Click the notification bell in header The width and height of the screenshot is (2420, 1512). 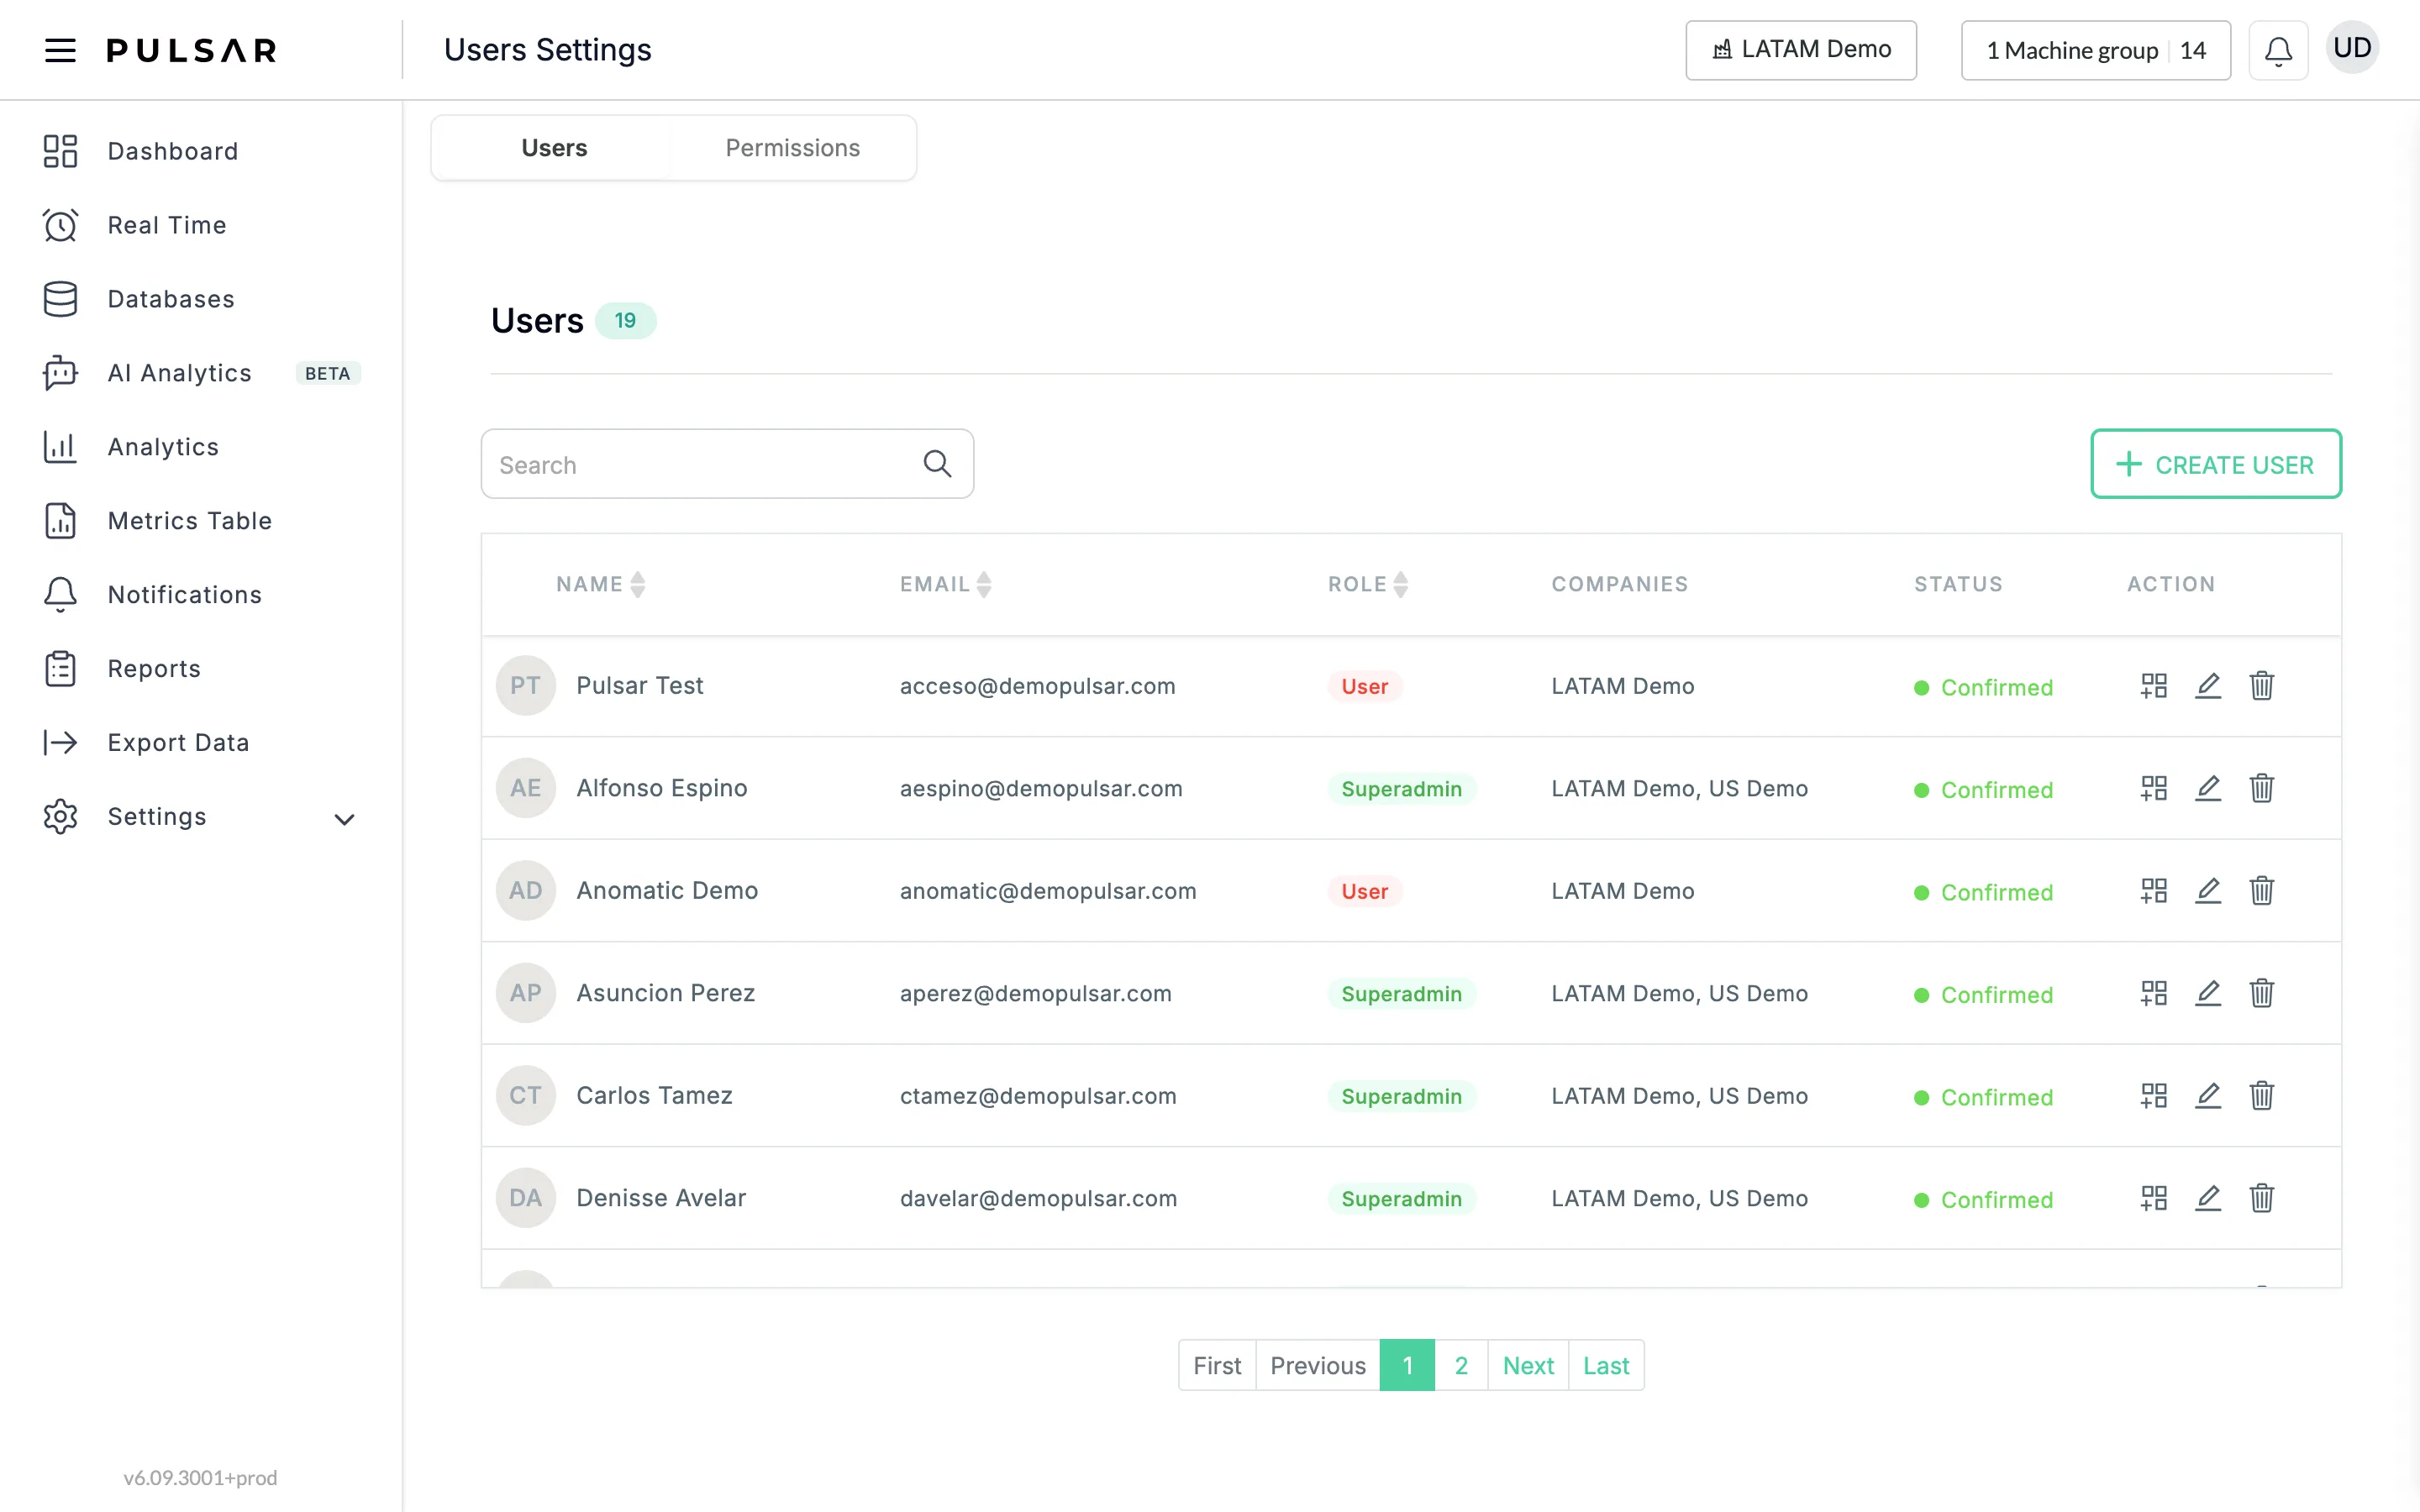coord(2278,50)
